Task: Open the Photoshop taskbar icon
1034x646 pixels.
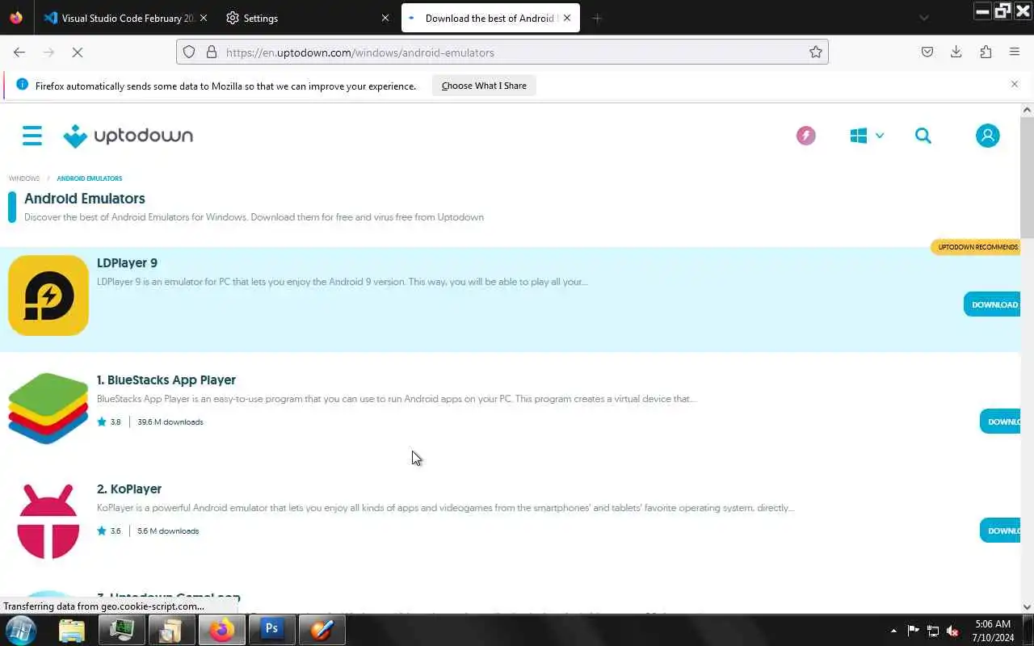Action: point(272,630)
